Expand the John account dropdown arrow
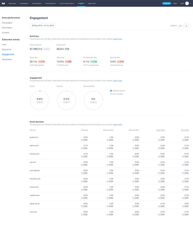 tap(190, 3)
